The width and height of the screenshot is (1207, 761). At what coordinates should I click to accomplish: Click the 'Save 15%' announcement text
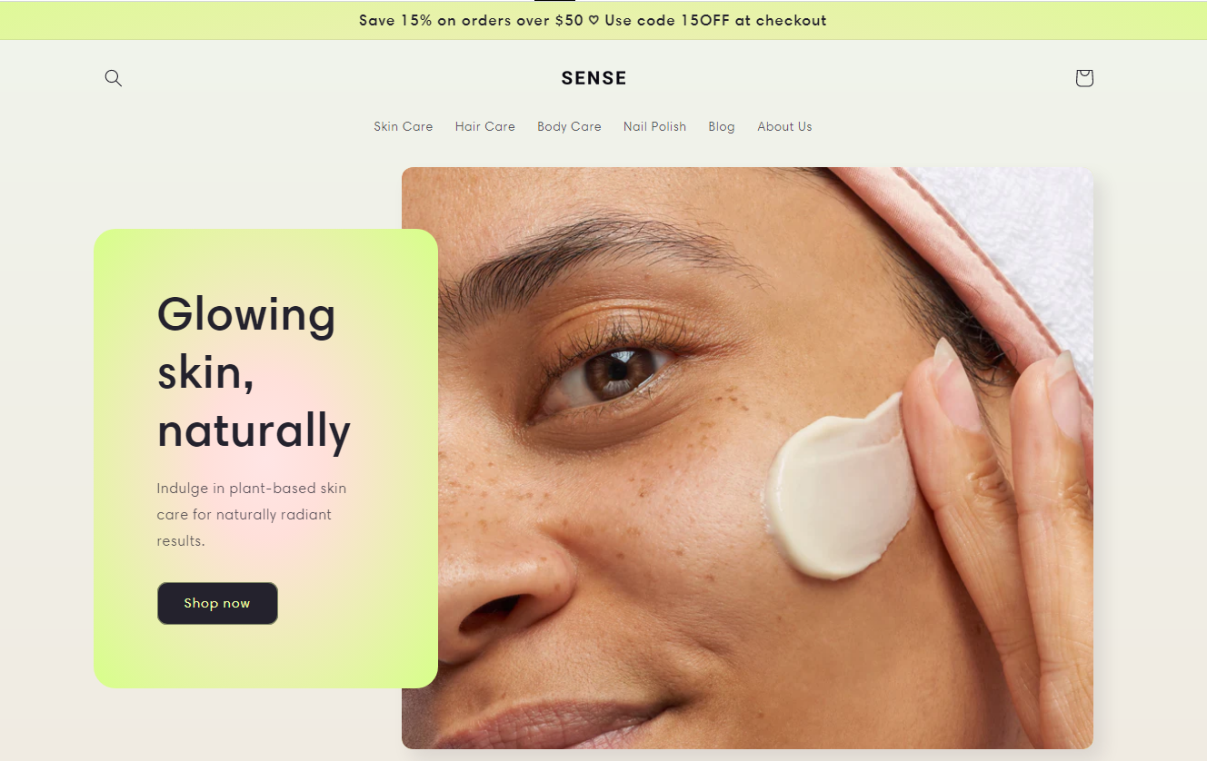click(x=395, y=20)
